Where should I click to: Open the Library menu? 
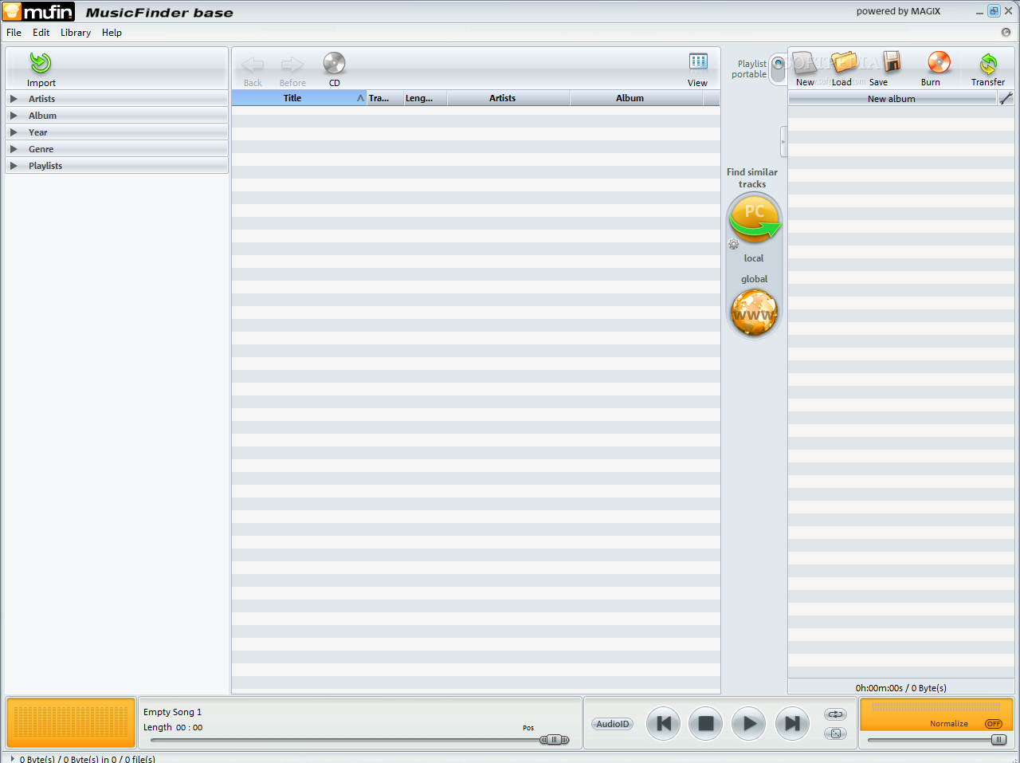pos(76,33)
